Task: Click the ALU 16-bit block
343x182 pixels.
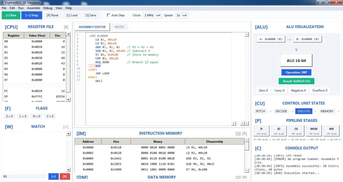Action: point(296,60)
